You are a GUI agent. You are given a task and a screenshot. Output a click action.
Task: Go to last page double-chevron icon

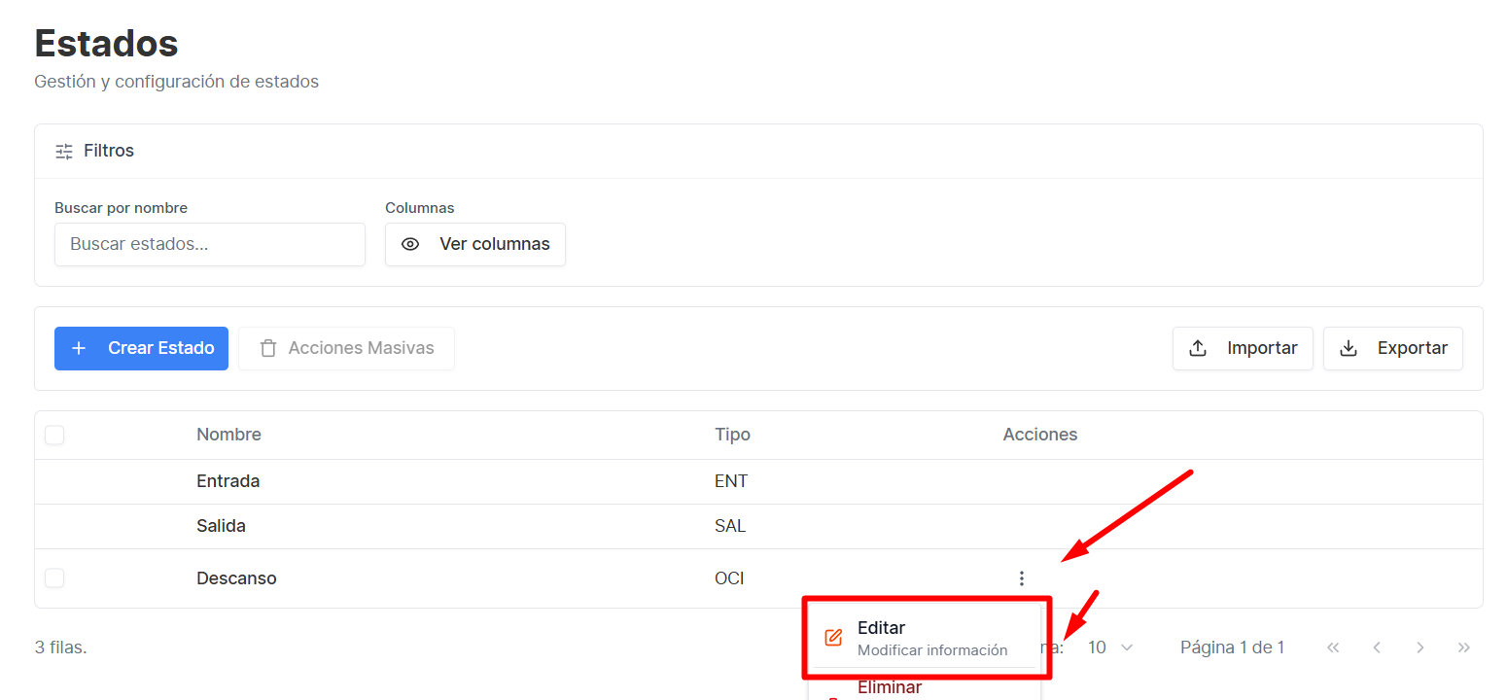[x=1464, y=647]
